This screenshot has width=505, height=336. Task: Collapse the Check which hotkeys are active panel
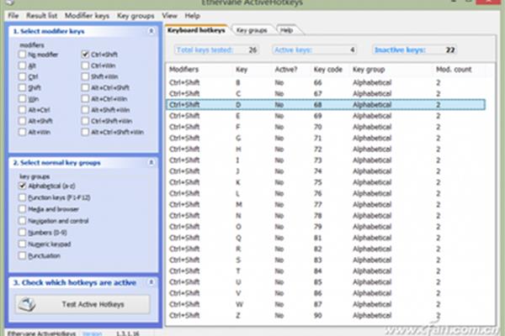pos(151,282)
